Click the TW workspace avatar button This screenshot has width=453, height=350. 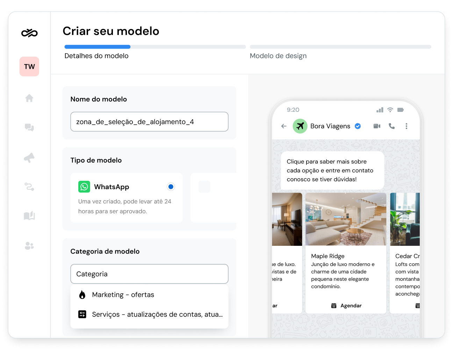coord(29,66)
